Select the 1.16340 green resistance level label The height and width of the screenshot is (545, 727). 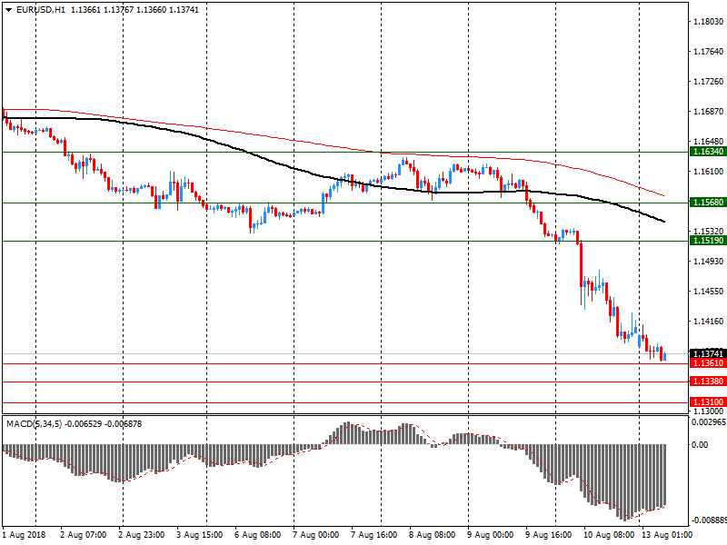708,152
